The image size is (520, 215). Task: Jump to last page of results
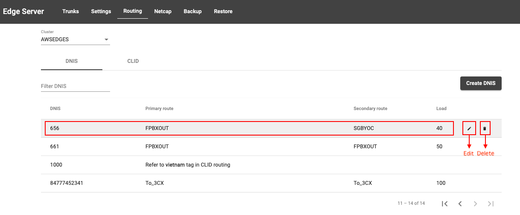[491, 204]
